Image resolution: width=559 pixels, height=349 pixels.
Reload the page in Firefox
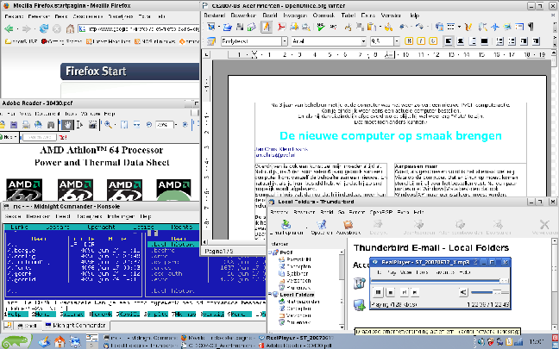[44, 28]
